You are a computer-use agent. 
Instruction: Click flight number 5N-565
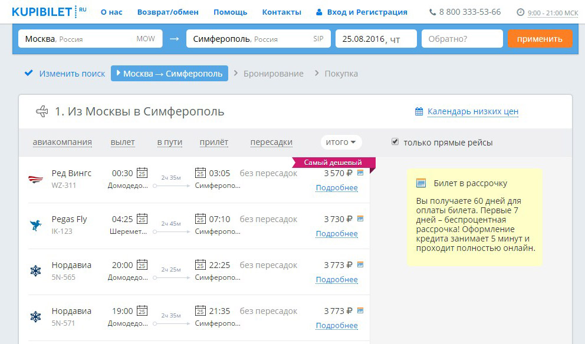pos(64,277)
